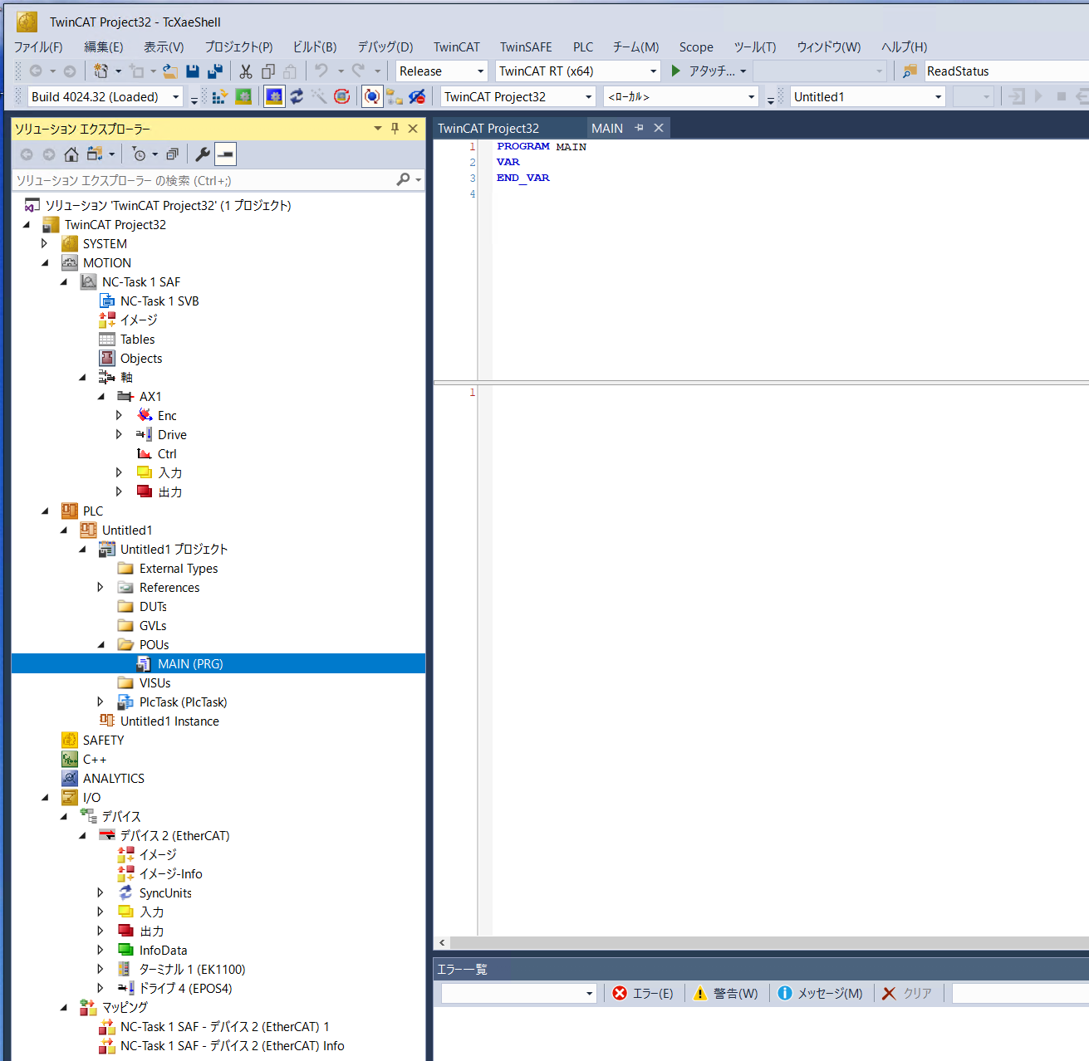Expand the References folder node
This screenshot has width=1089, height=1061.
(101, 588)
